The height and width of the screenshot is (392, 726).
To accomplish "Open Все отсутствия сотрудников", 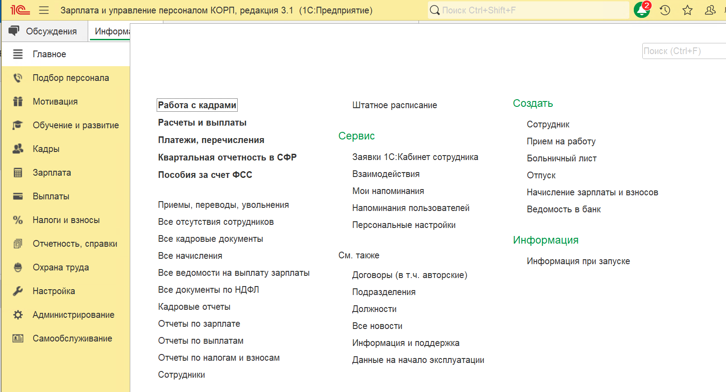I will pyautogui.click(x=216, y=222).
